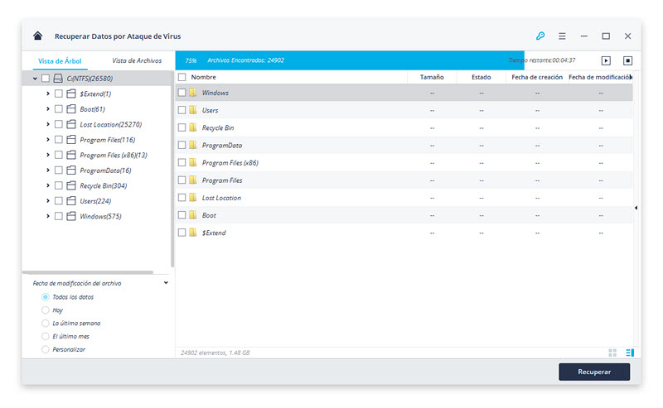The width and height of the screenshot is (663, 408).
Task: Open the Vista de Árbol tab
Action: pyautogui.click(x=60, y=60)
